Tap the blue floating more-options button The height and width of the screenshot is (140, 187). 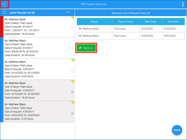(x=177, y=130)
